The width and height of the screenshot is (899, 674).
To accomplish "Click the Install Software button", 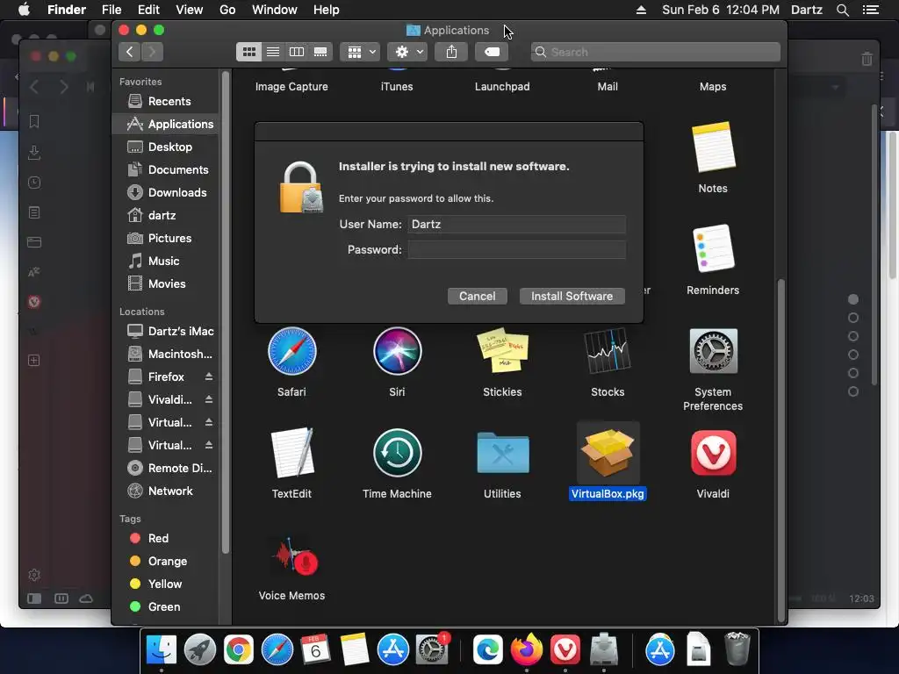I will (572, 297).
